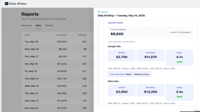This screenshot has width=200, height=112.
Task: Switch to the Welcome tab
Action: (26, 25)
